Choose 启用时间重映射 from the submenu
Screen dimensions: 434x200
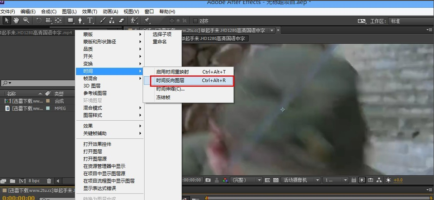pos(188,72)
